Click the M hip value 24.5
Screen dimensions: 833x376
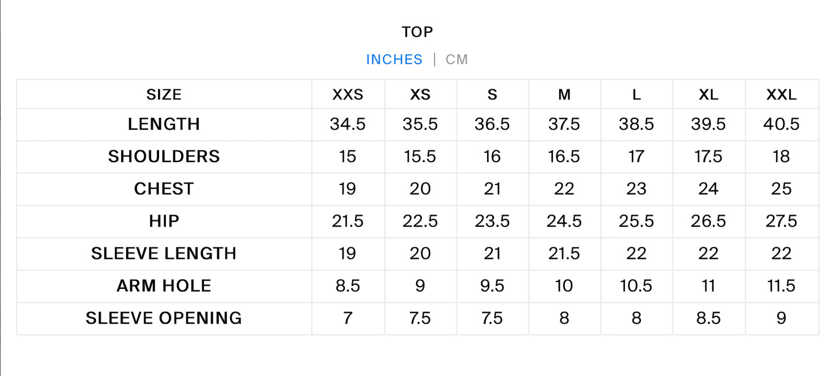pos(564,221)
